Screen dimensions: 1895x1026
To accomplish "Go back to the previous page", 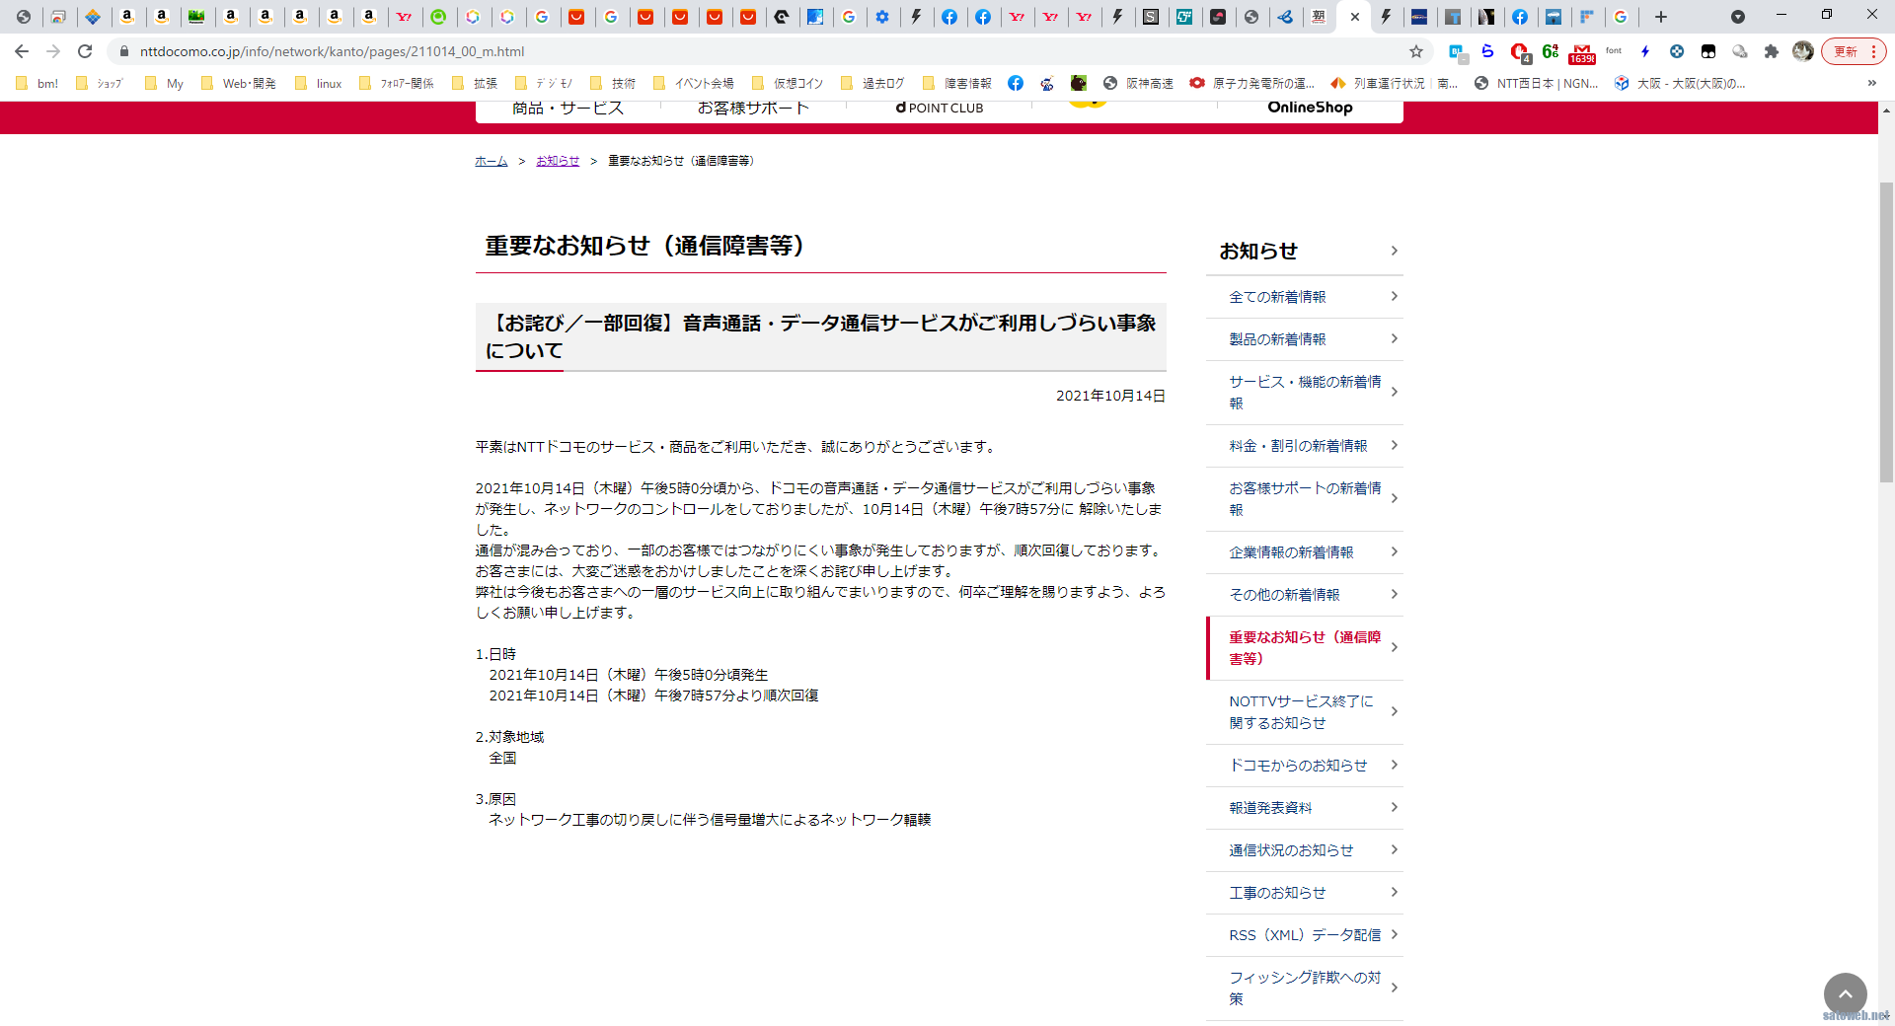I will coord(22,51).
